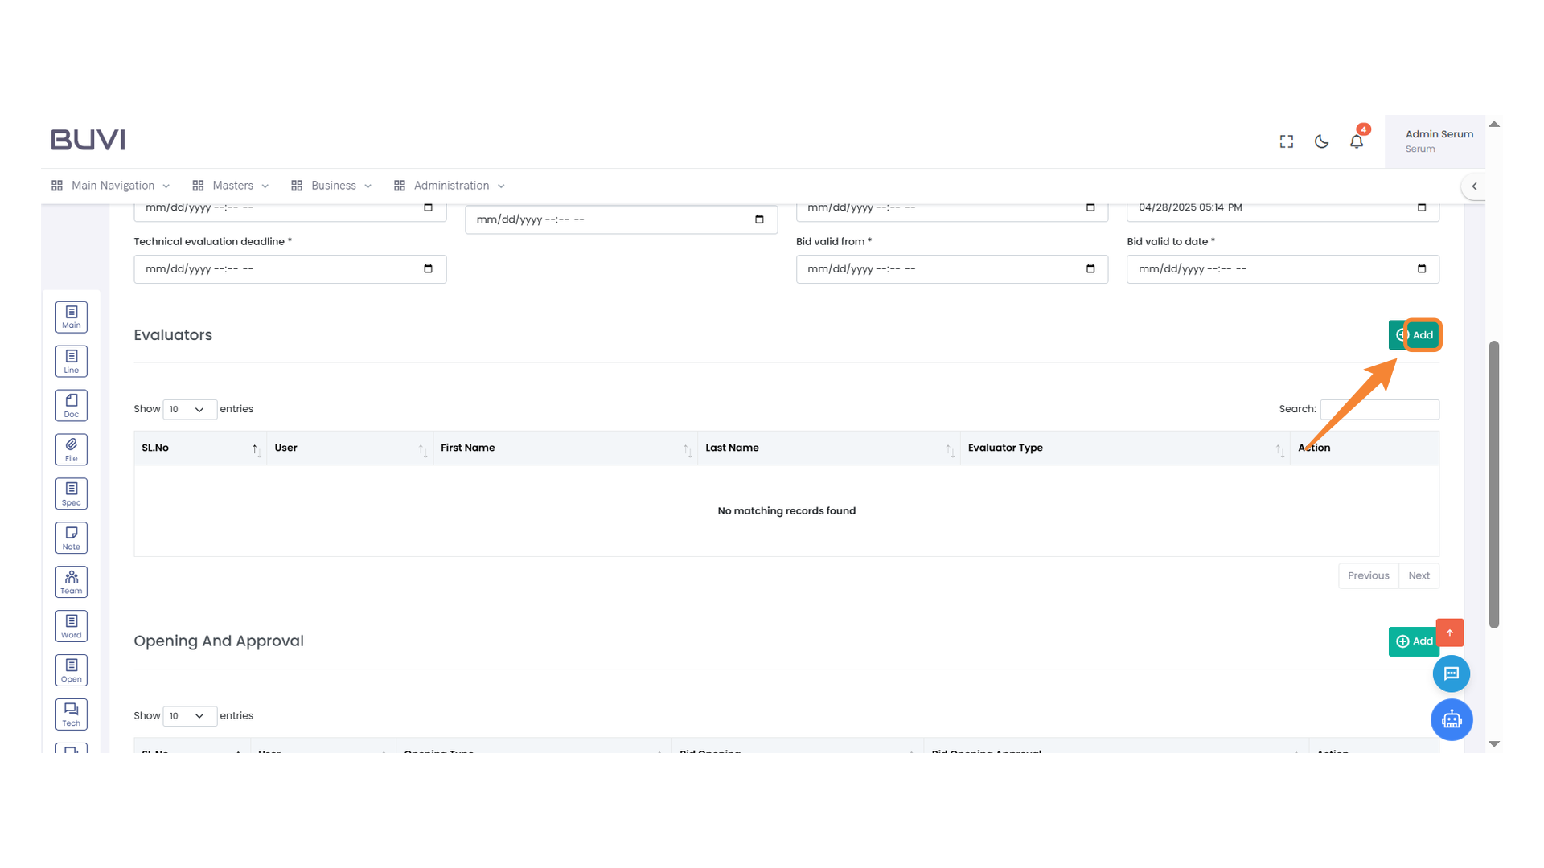Toggle SL.No column sorting arrows
This screenshot has height=868, width=1544.
(x=255, y=448)
